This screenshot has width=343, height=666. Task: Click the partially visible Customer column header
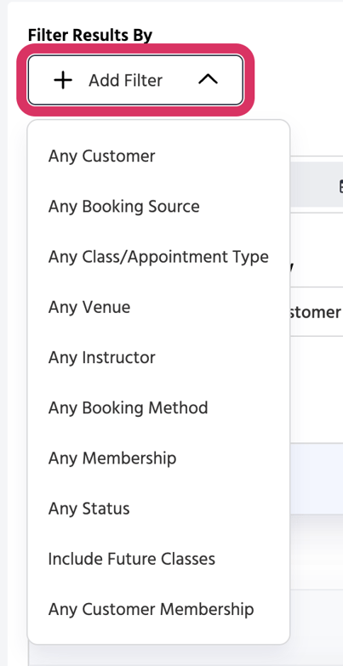click(x=317, y=312)
